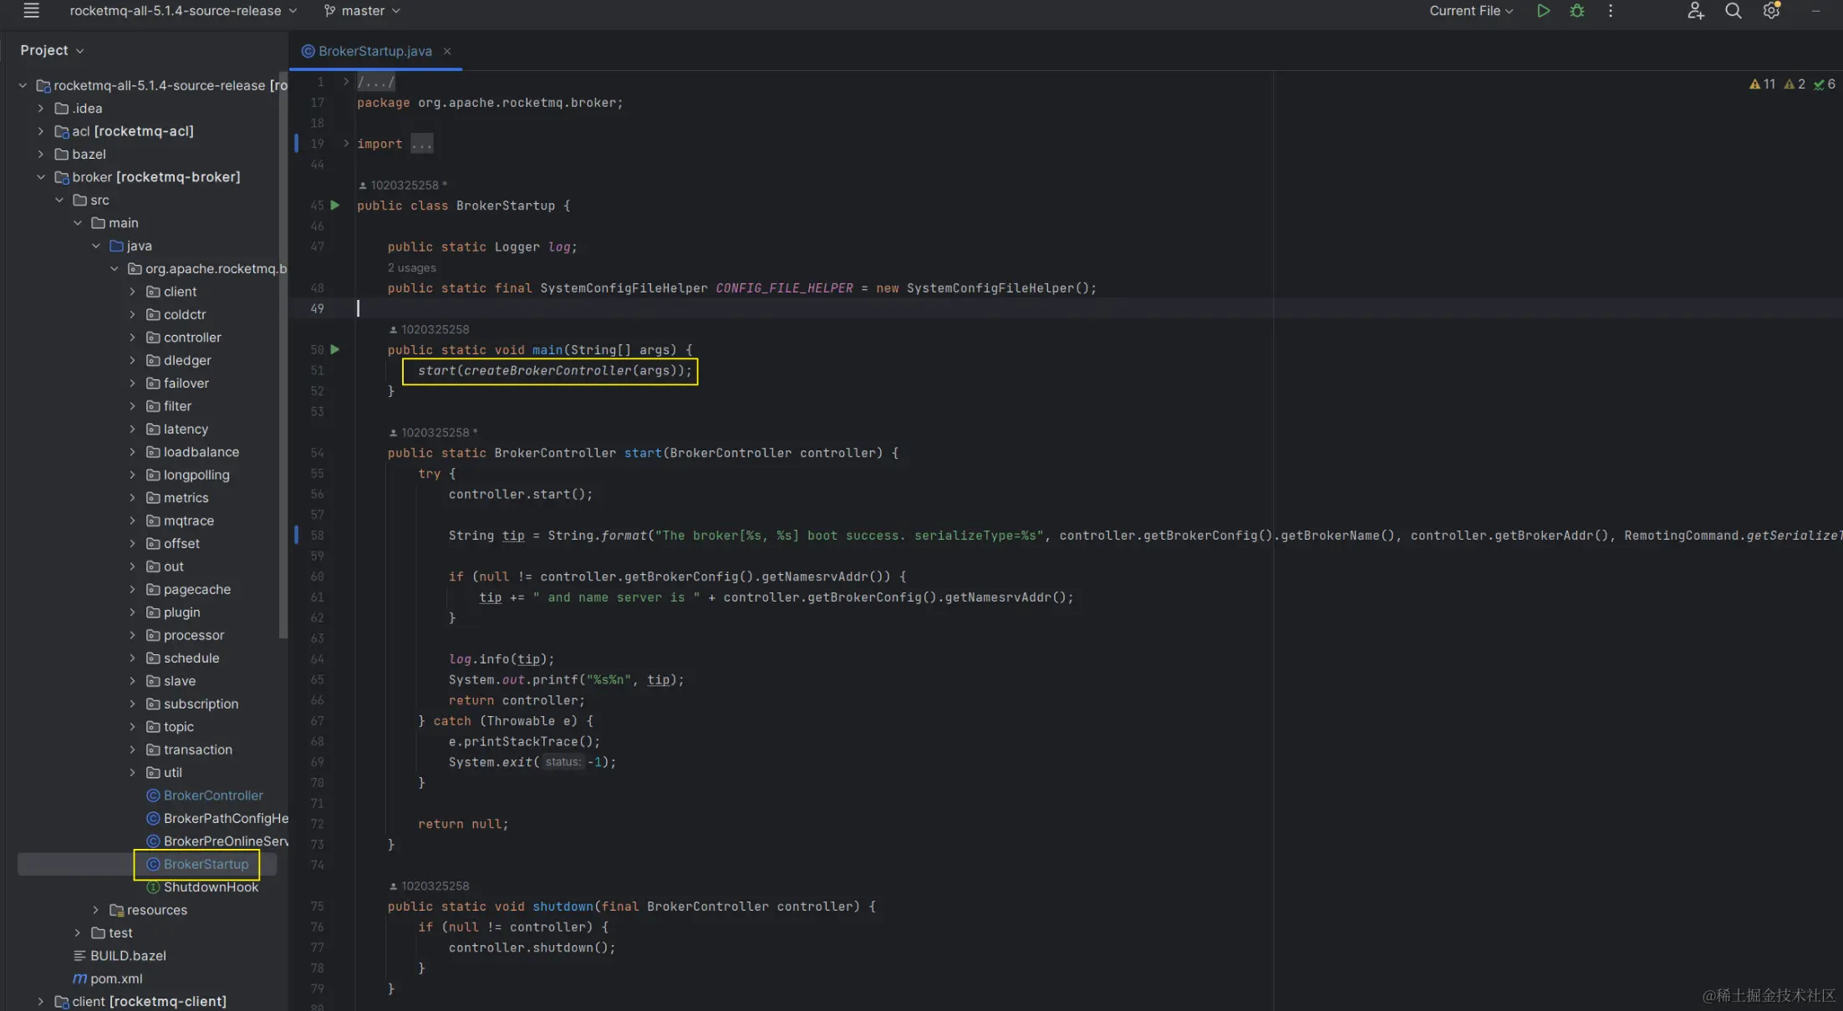Click the warnings inspection indicator showing 11
1843x1011 pixels.
click(x=1762, y=84)
